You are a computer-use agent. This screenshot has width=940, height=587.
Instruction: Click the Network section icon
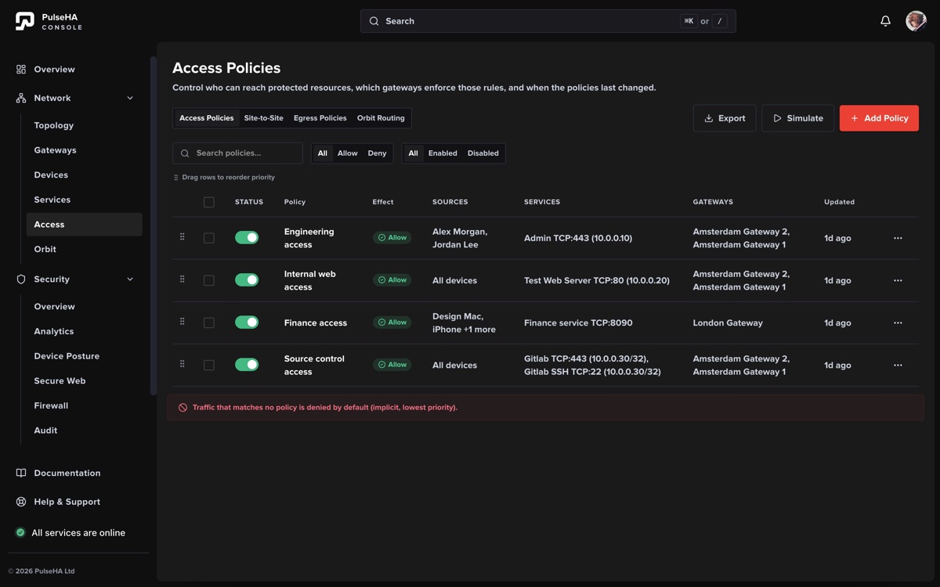(x=21, y=98)
